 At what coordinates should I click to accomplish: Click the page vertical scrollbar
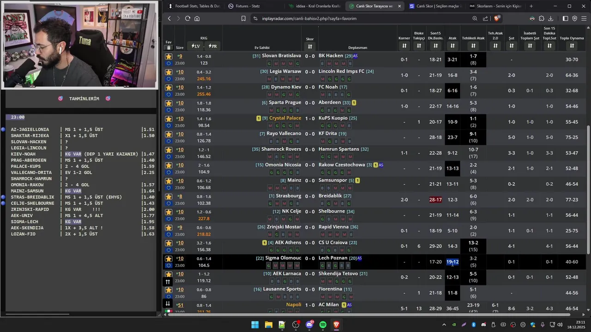pos(588,190)
